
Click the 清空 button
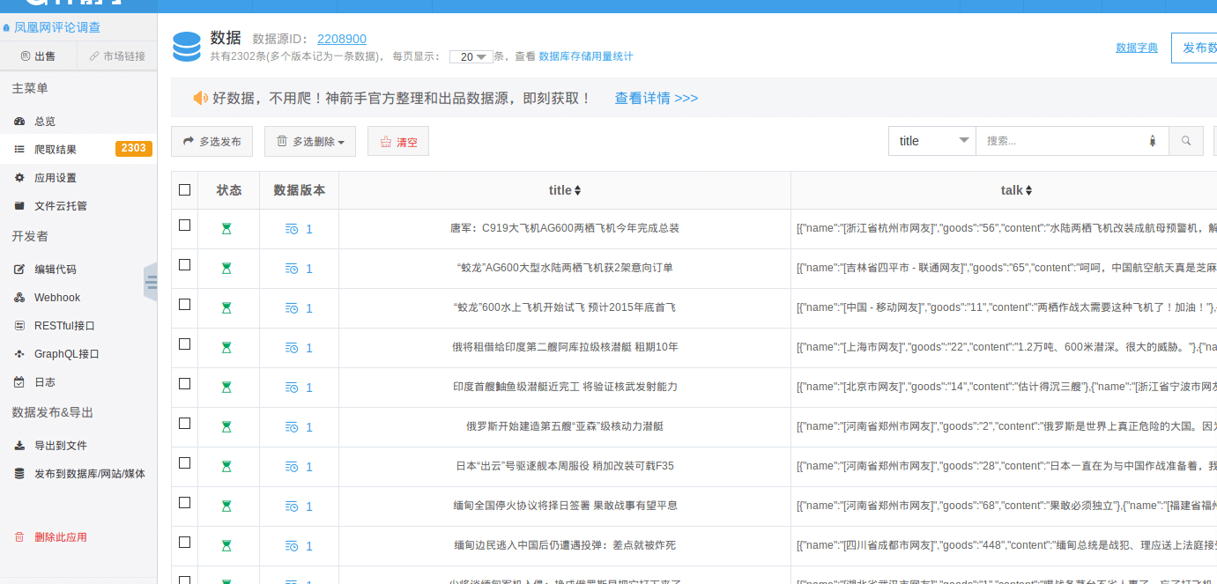[398, 142]
